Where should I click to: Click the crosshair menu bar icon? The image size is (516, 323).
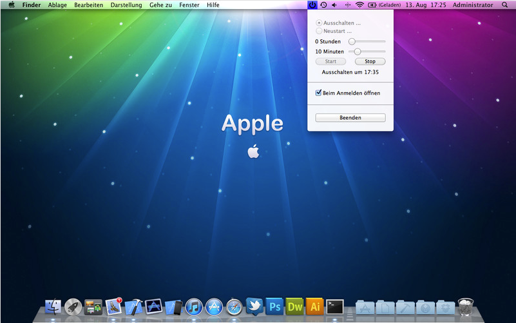point(347,5)
